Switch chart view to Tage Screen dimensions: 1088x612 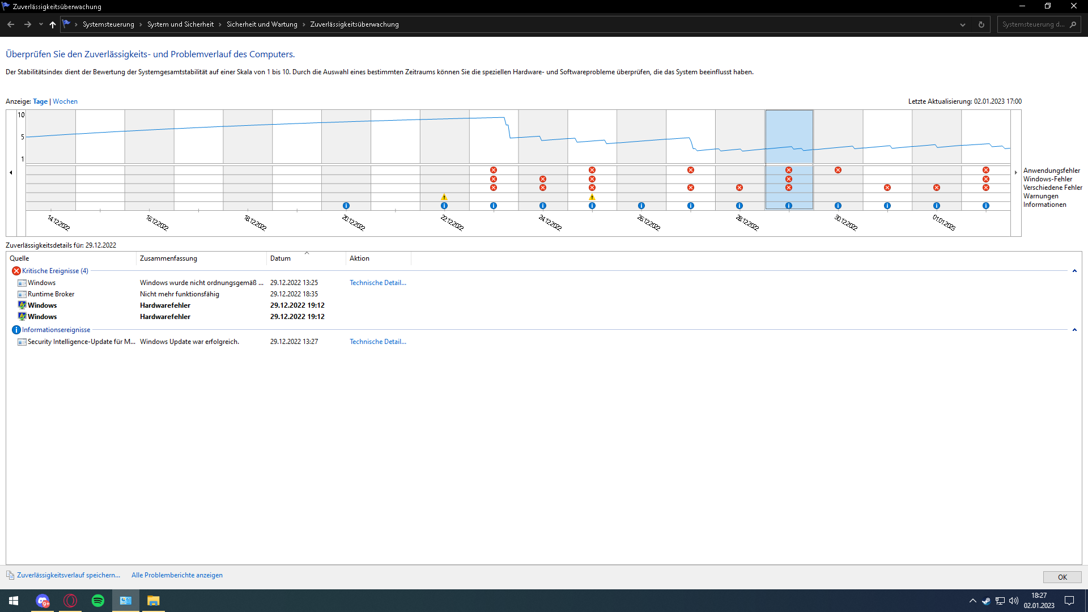[x=40, y=101]
